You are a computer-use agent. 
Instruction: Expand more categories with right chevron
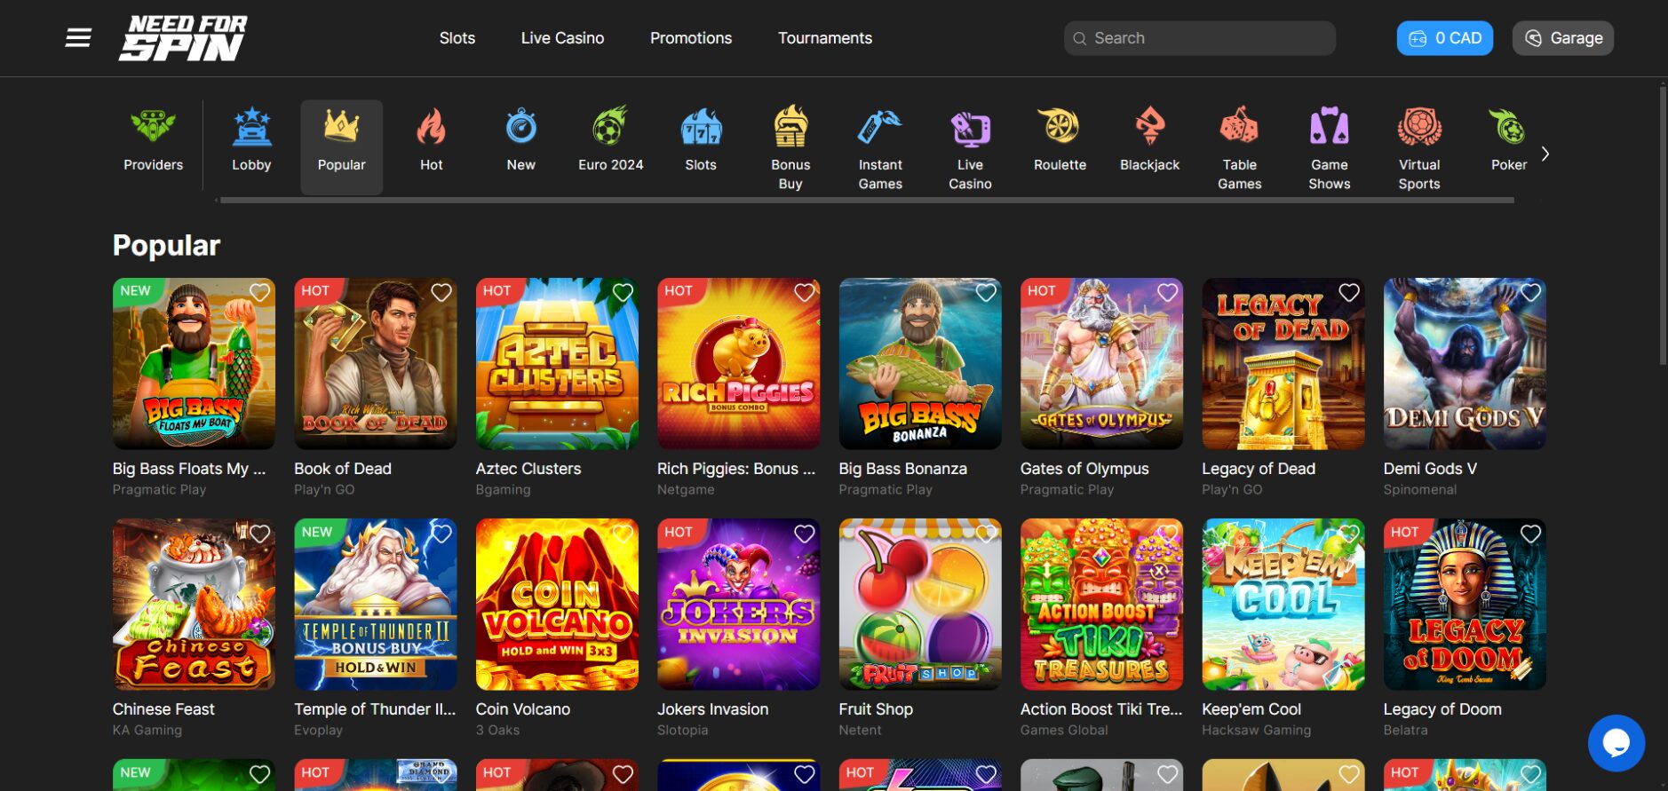pos(1545,154)
